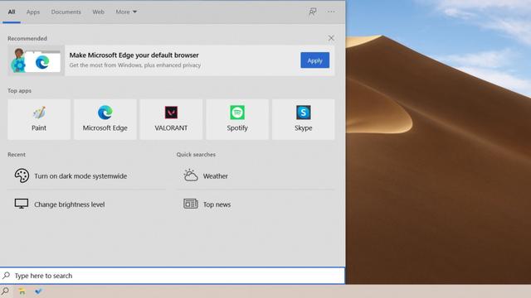Launch Microsoft Edge from Top apps
Image resolution: width=531 pixels, height=298 pixels.
[x=105, y=119]
